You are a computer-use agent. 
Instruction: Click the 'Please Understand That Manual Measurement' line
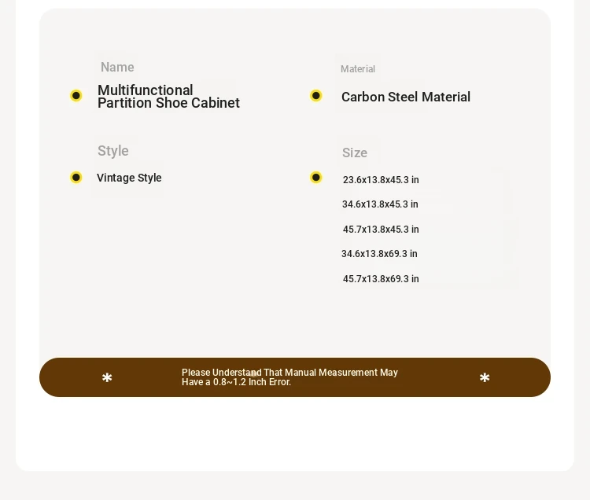tap(289, 373)
